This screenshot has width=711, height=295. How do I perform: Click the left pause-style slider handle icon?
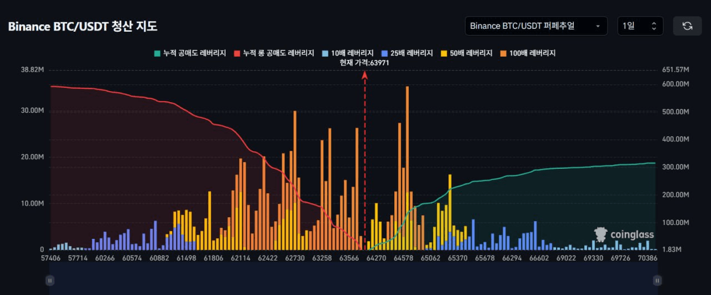point(50,281)
